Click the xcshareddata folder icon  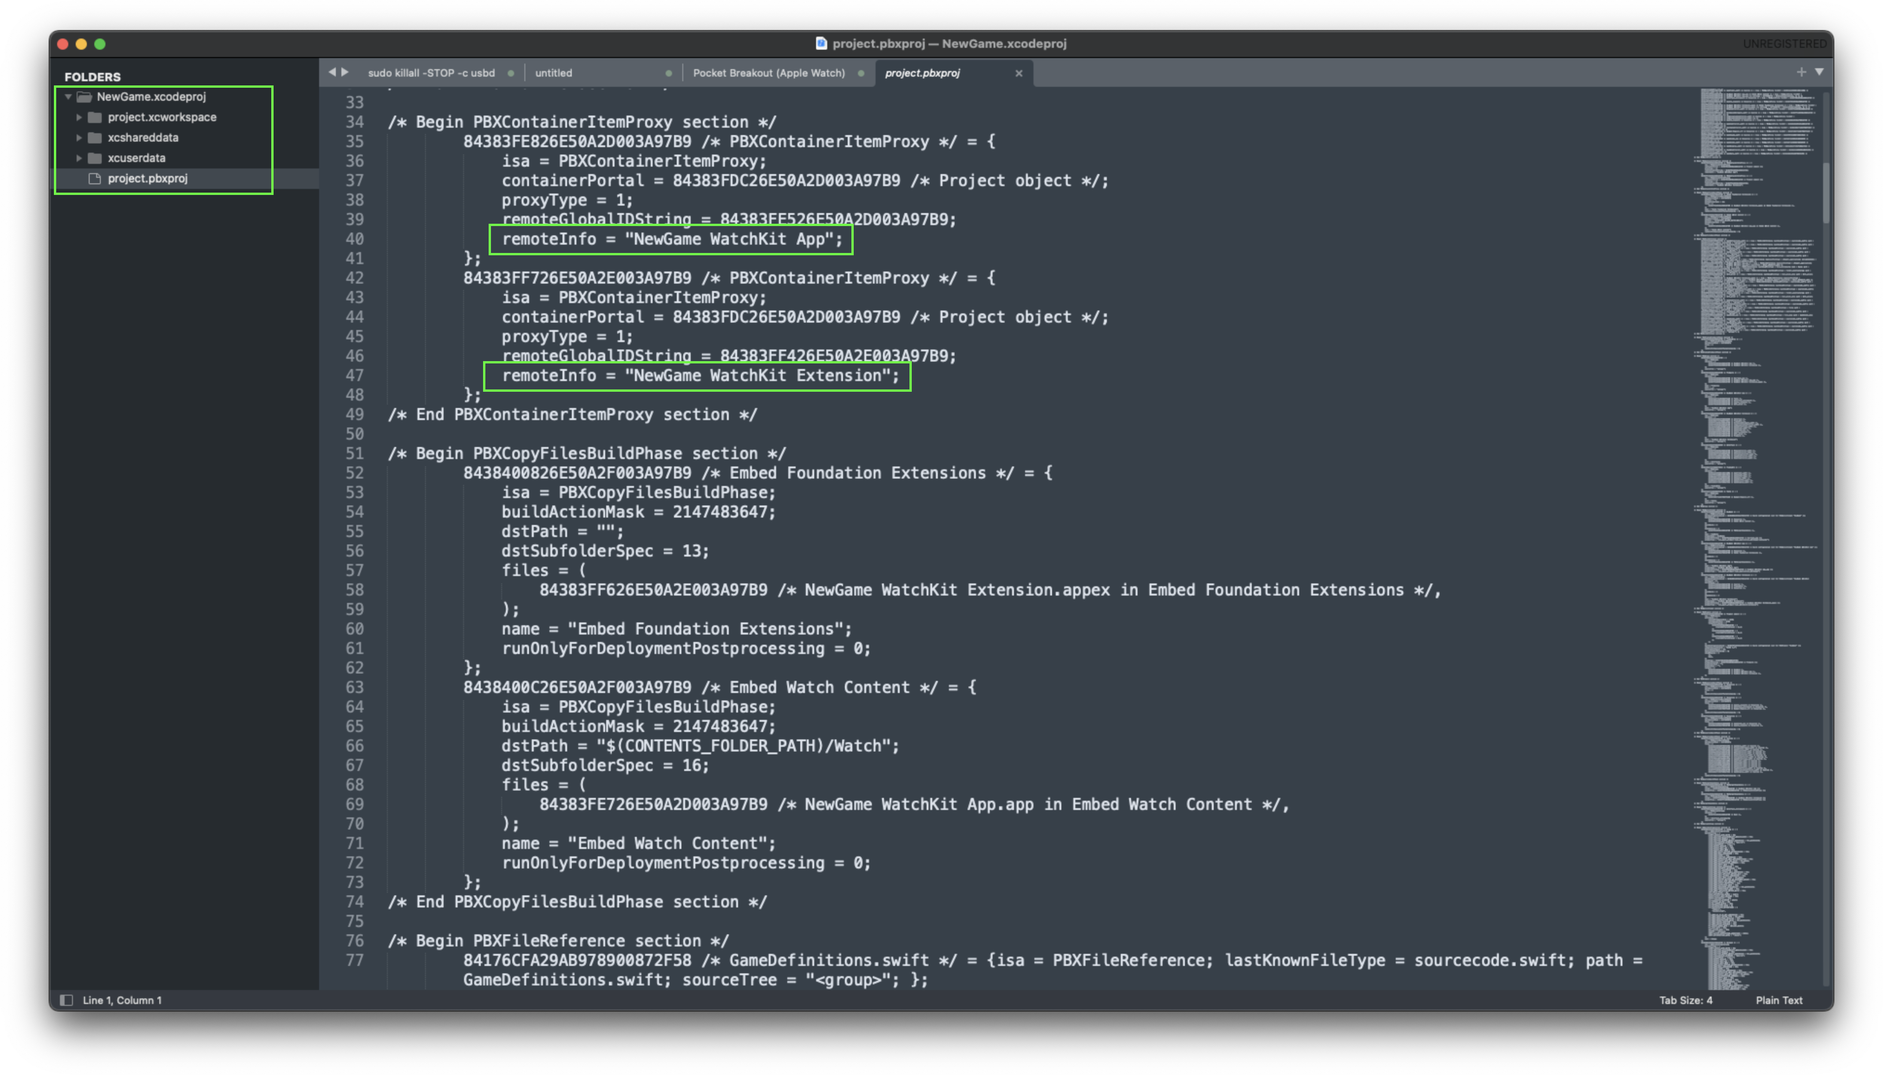[95, 137]
